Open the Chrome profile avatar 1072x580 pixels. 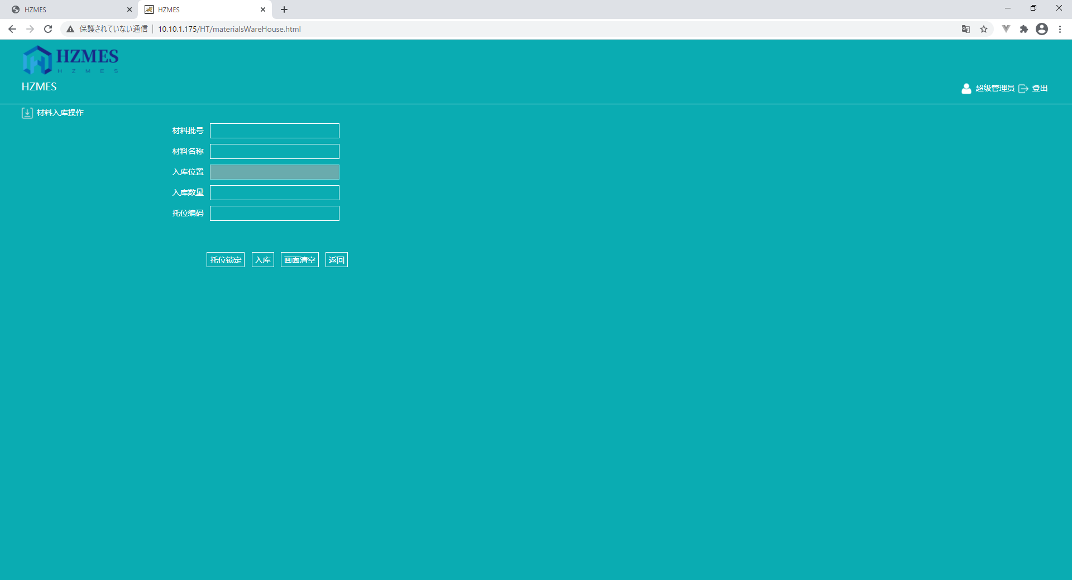click(x=1042, y=29)
